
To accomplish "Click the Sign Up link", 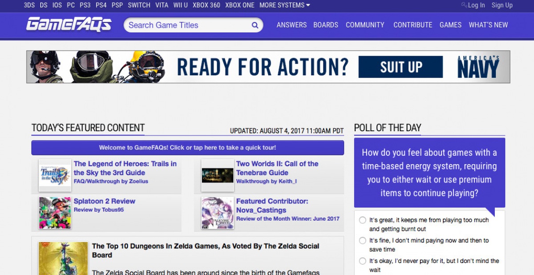I will pos(502,5).
